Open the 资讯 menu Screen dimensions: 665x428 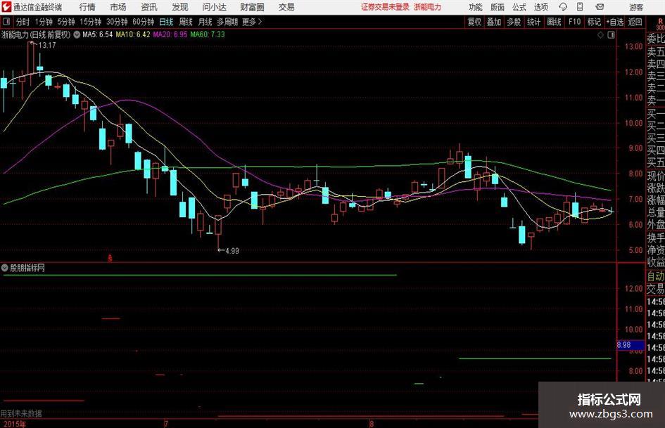[149, 7]
